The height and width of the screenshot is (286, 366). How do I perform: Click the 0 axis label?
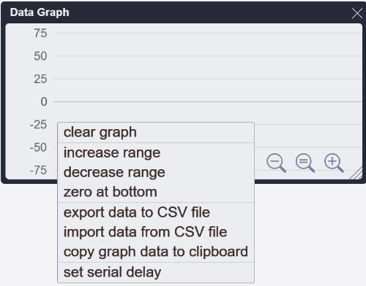click(x=44, y=101)
